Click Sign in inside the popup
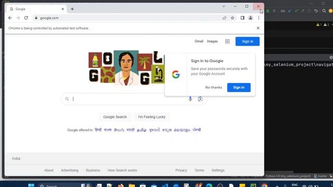The image size is (333, 187). (x=239, y=87)
